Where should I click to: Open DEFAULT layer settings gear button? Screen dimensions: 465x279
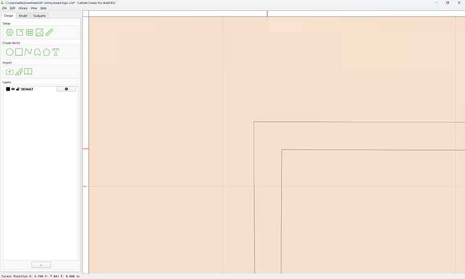pos(66,89)
